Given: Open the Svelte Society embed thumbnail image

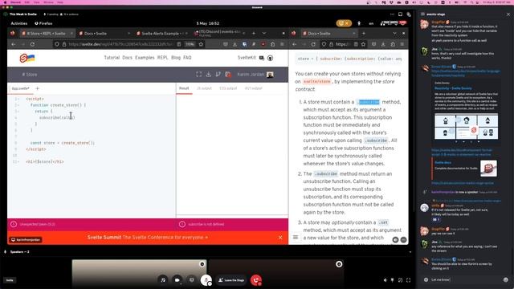Looking at the screenshot, I should tap(466, 126).
